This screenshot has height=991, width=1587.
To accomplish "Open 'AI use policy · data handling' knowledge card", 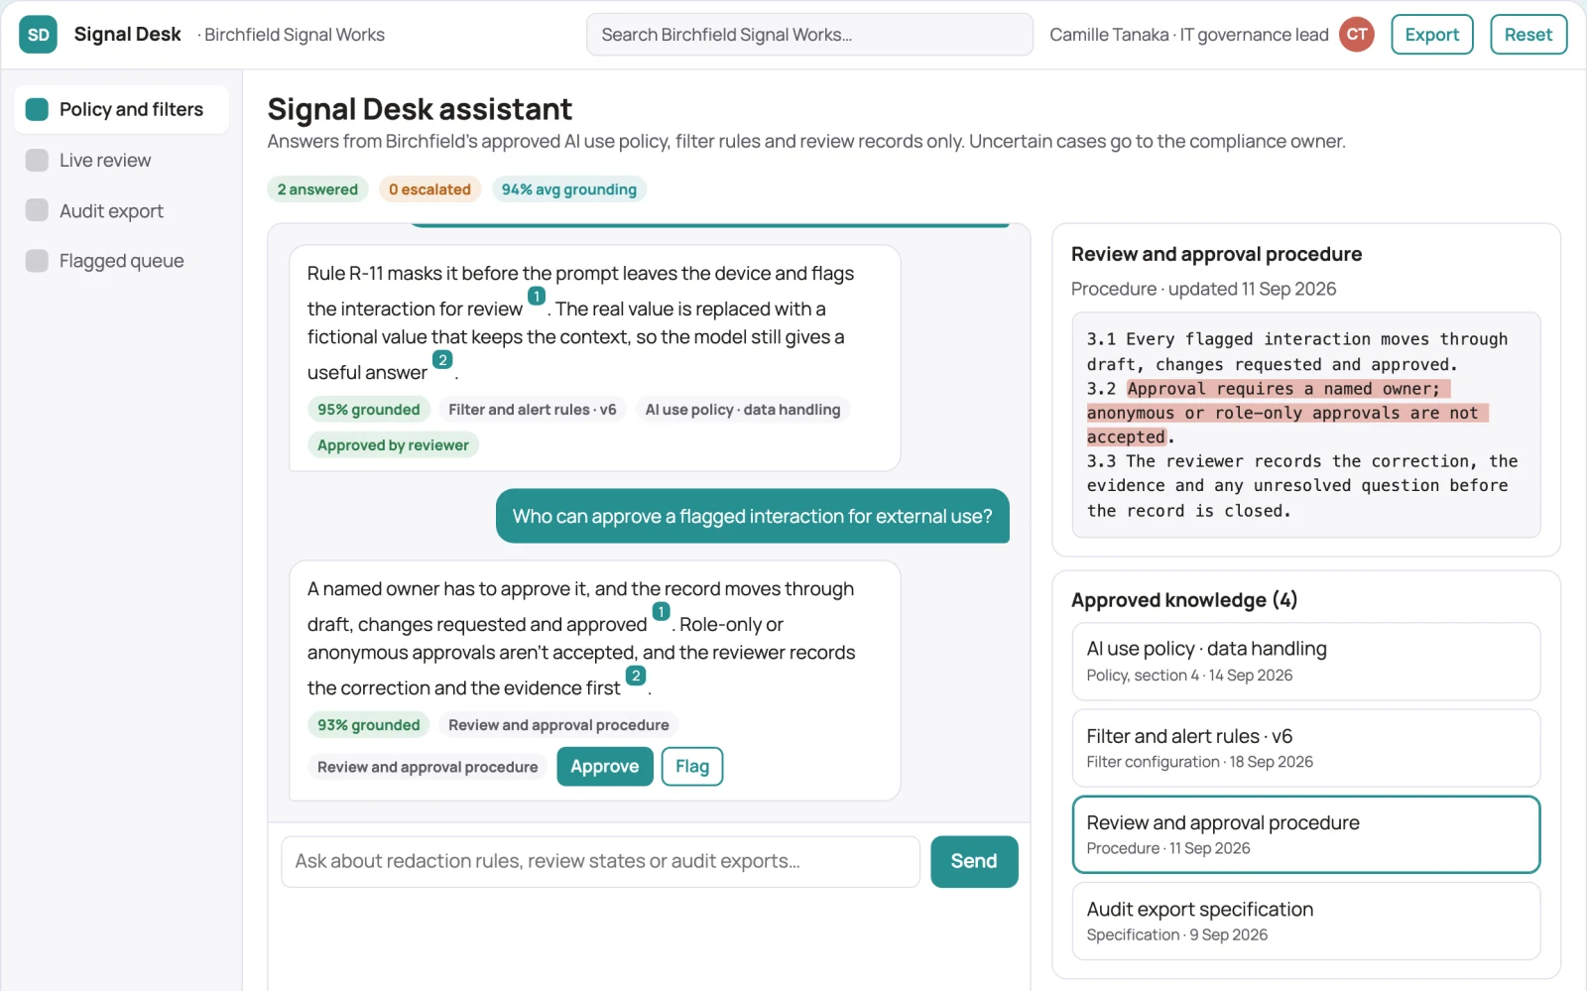I will 1306,662.
